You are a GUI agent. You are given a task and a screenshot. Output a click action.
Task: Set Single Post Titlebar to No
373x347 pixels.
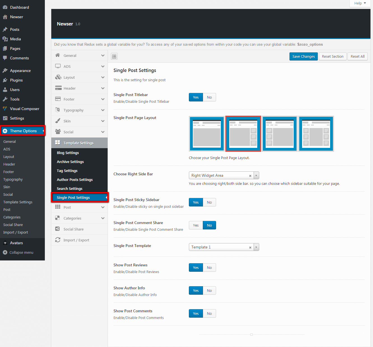tap(209, 97)
